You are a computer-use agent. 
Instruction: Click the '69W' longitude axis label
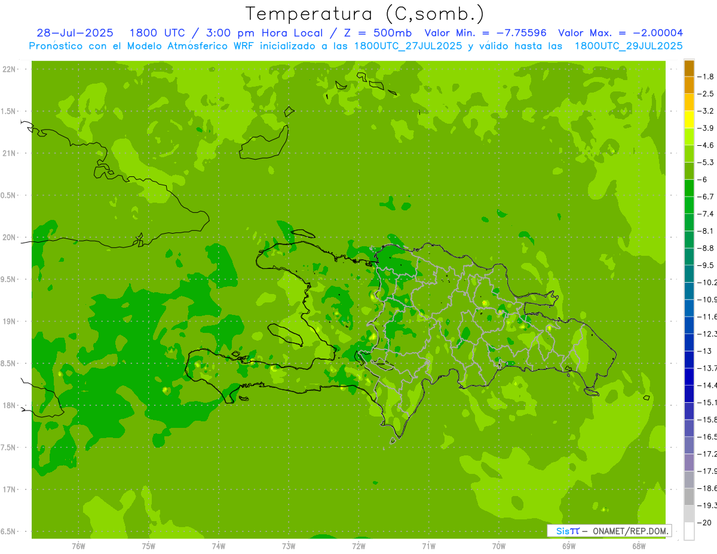[x=569, y=546]
